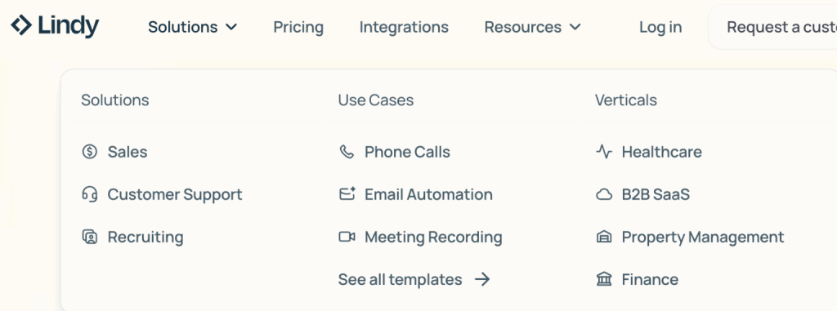This screenshot has width=837, height=311.
Task: Click the Email Automation envelope icon
Action: click(x=347, y=194)
